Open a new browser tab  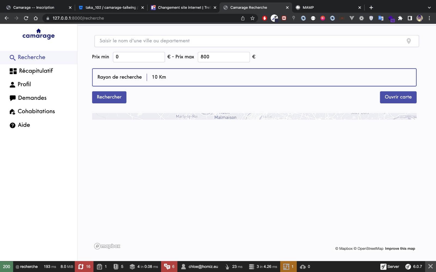click(371, 8)
